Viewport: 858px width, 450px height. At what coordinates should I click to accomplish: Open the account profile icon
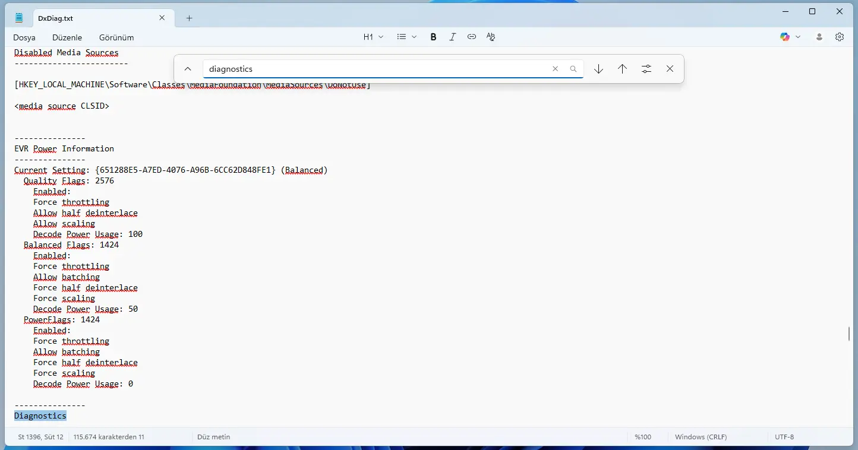click(x=819, y=37)
